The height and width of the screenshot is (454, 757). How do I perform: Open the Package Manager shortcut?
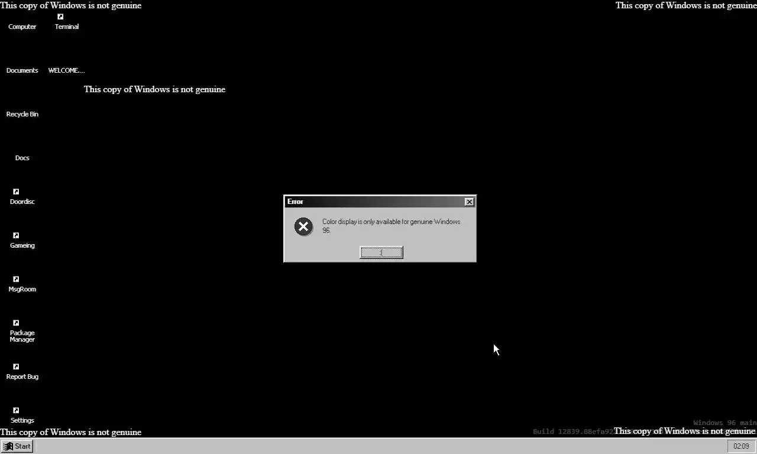click(22, 331)
